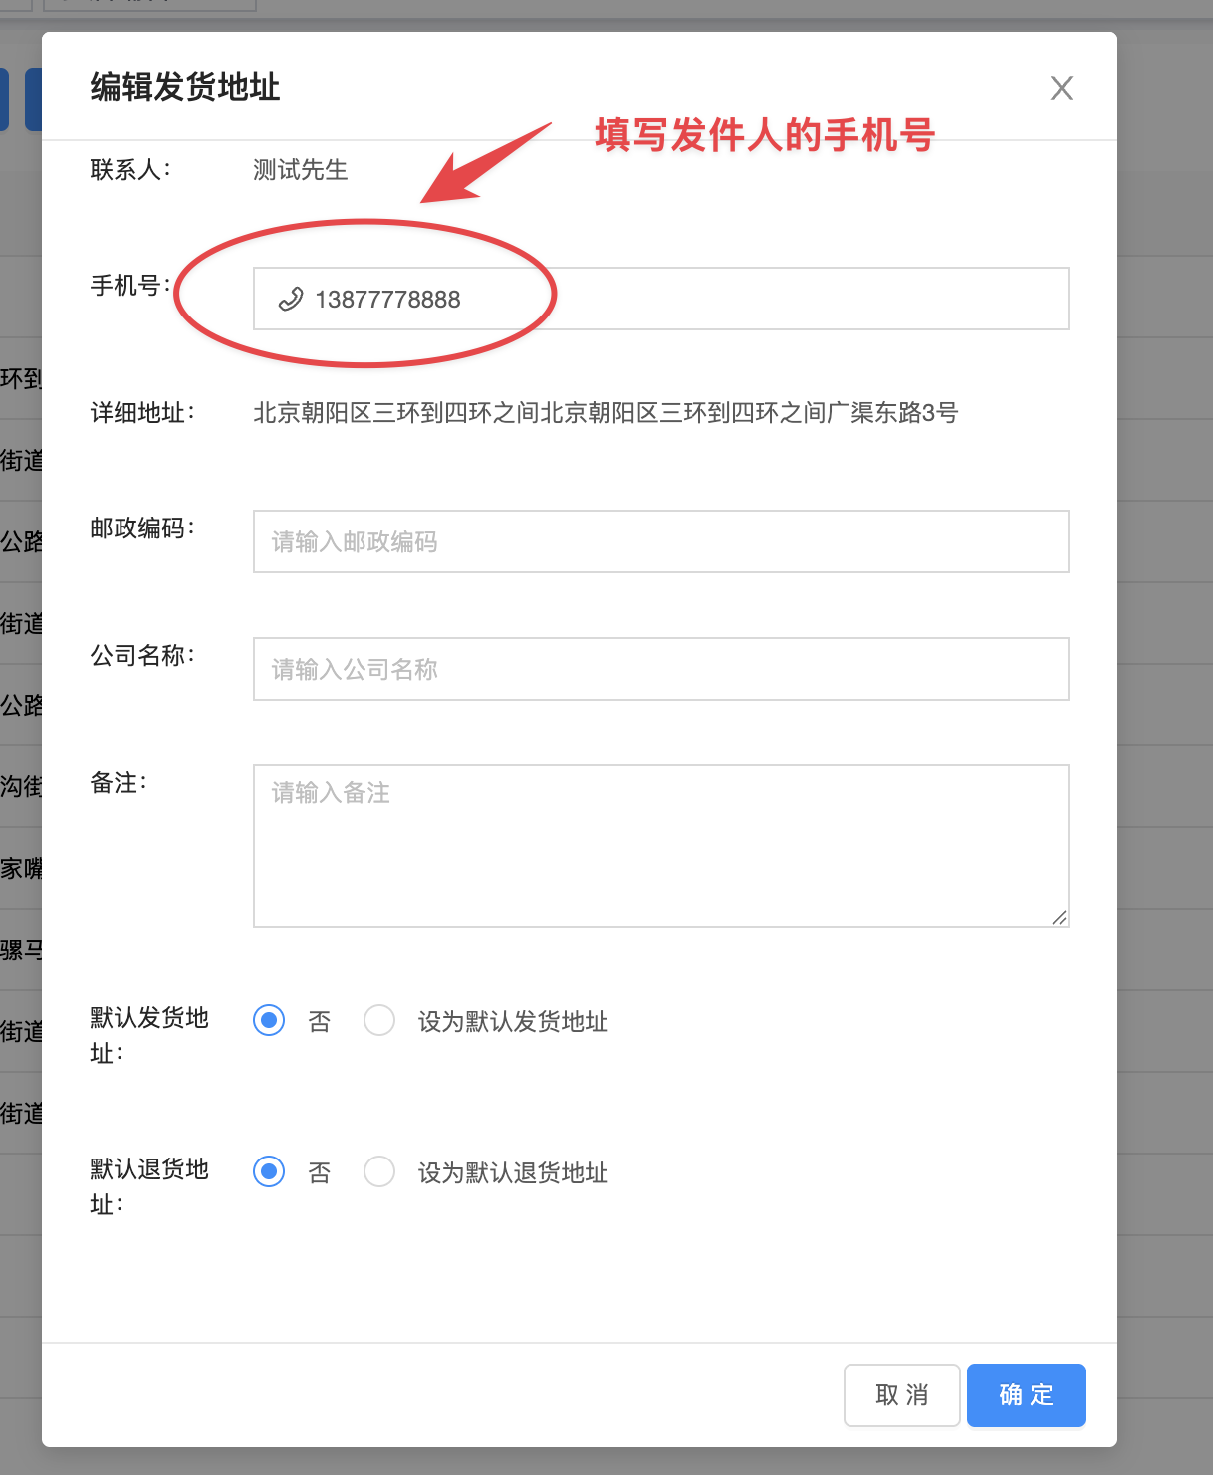Click the phone handset icon in the phone field

tap(290, 300)
